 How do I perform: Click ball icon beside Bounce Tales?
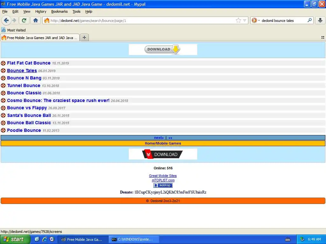pyautogui.click(x=3, y=71)
